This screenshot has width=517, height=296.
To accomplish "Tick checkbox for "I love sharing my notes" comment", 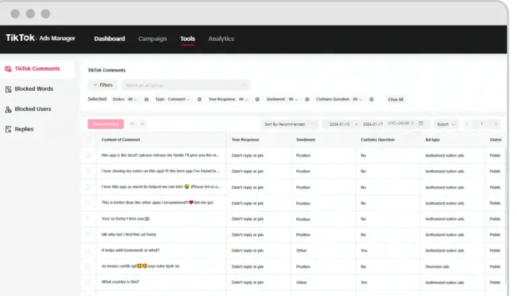I will tap(88, 171).
